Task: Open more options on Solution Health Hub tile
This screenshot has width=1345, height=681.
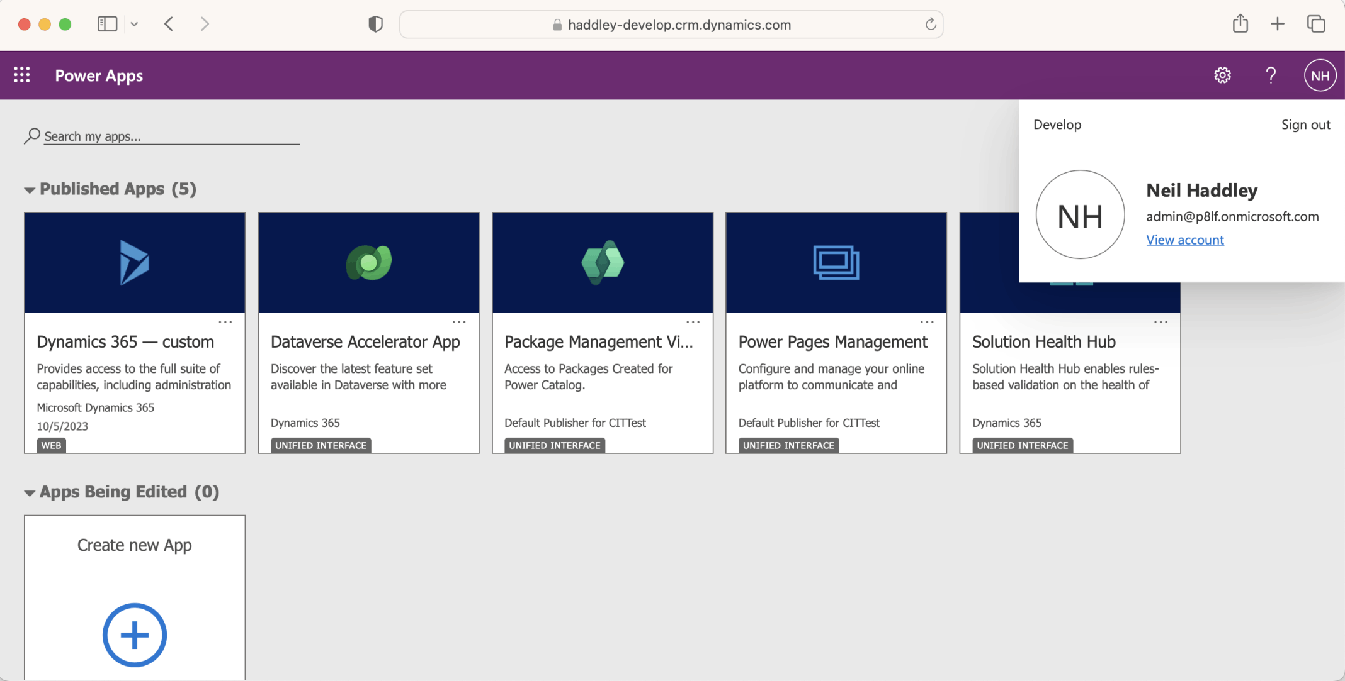Action: [1161, 322]
